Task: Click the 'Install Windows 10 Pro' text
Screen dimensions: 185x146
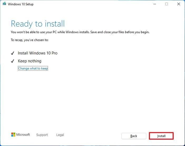Action: (38, 53)
